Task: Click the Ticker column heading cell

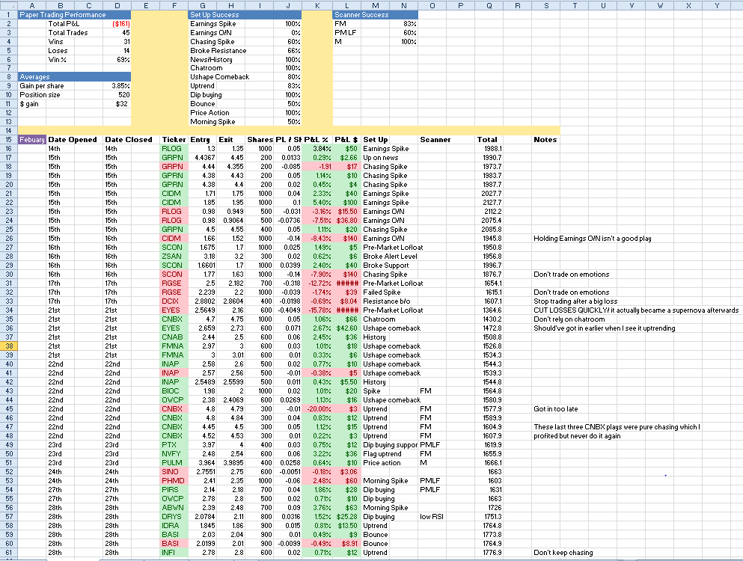Action: pyautogui.click(x=174, y=139)
